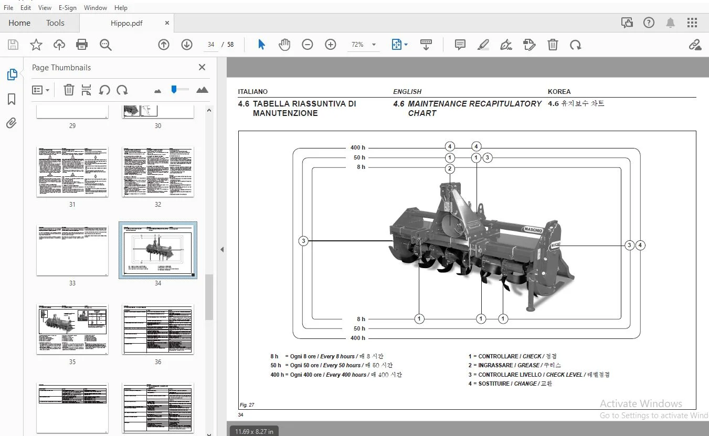
Task: Open the Sign document pen tool
Action: click(506, 45)
